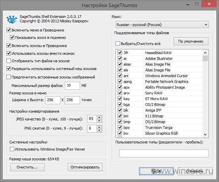219x182 pixels.
Task: Click the custom file types text field
Action: click(x=164, y=153)
